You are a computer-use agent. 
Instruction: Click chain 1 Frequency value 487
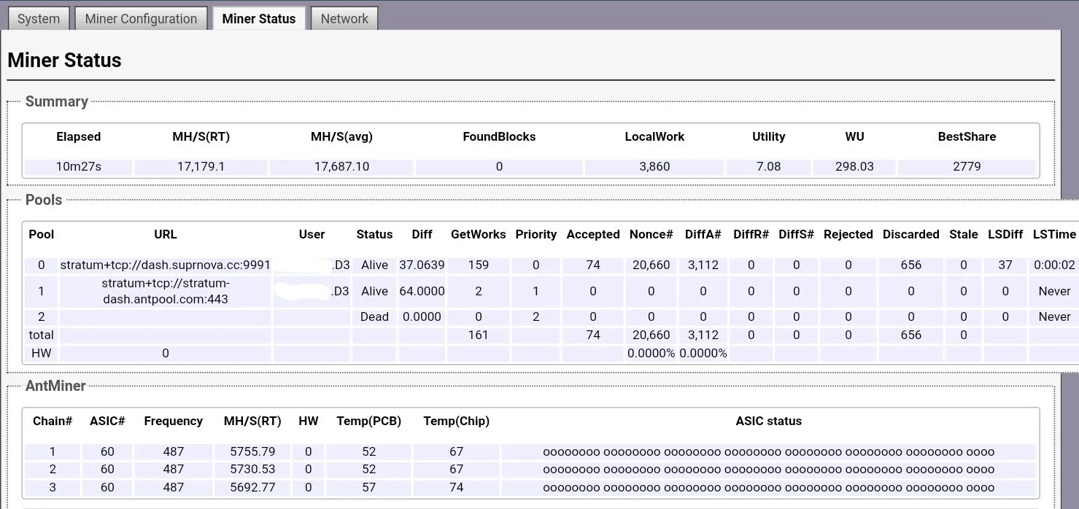coord(174,452)
